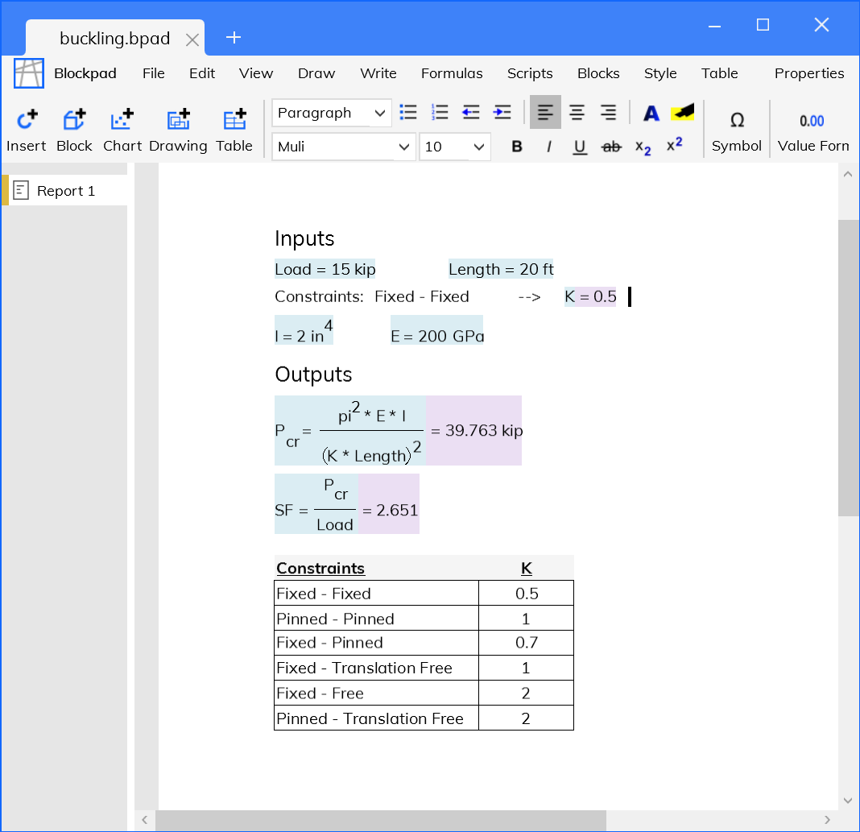This screenshot has height=832, width=860.
Task: Click the Table insert icon
Action: [x=234, y=121]
